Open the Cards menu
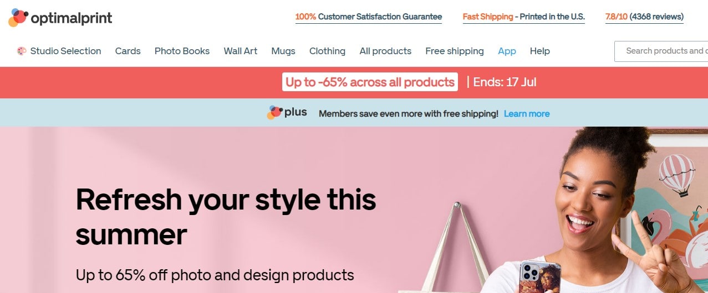Image resolution: width=708 pixels, height=293 pixels. coord(128,51)
